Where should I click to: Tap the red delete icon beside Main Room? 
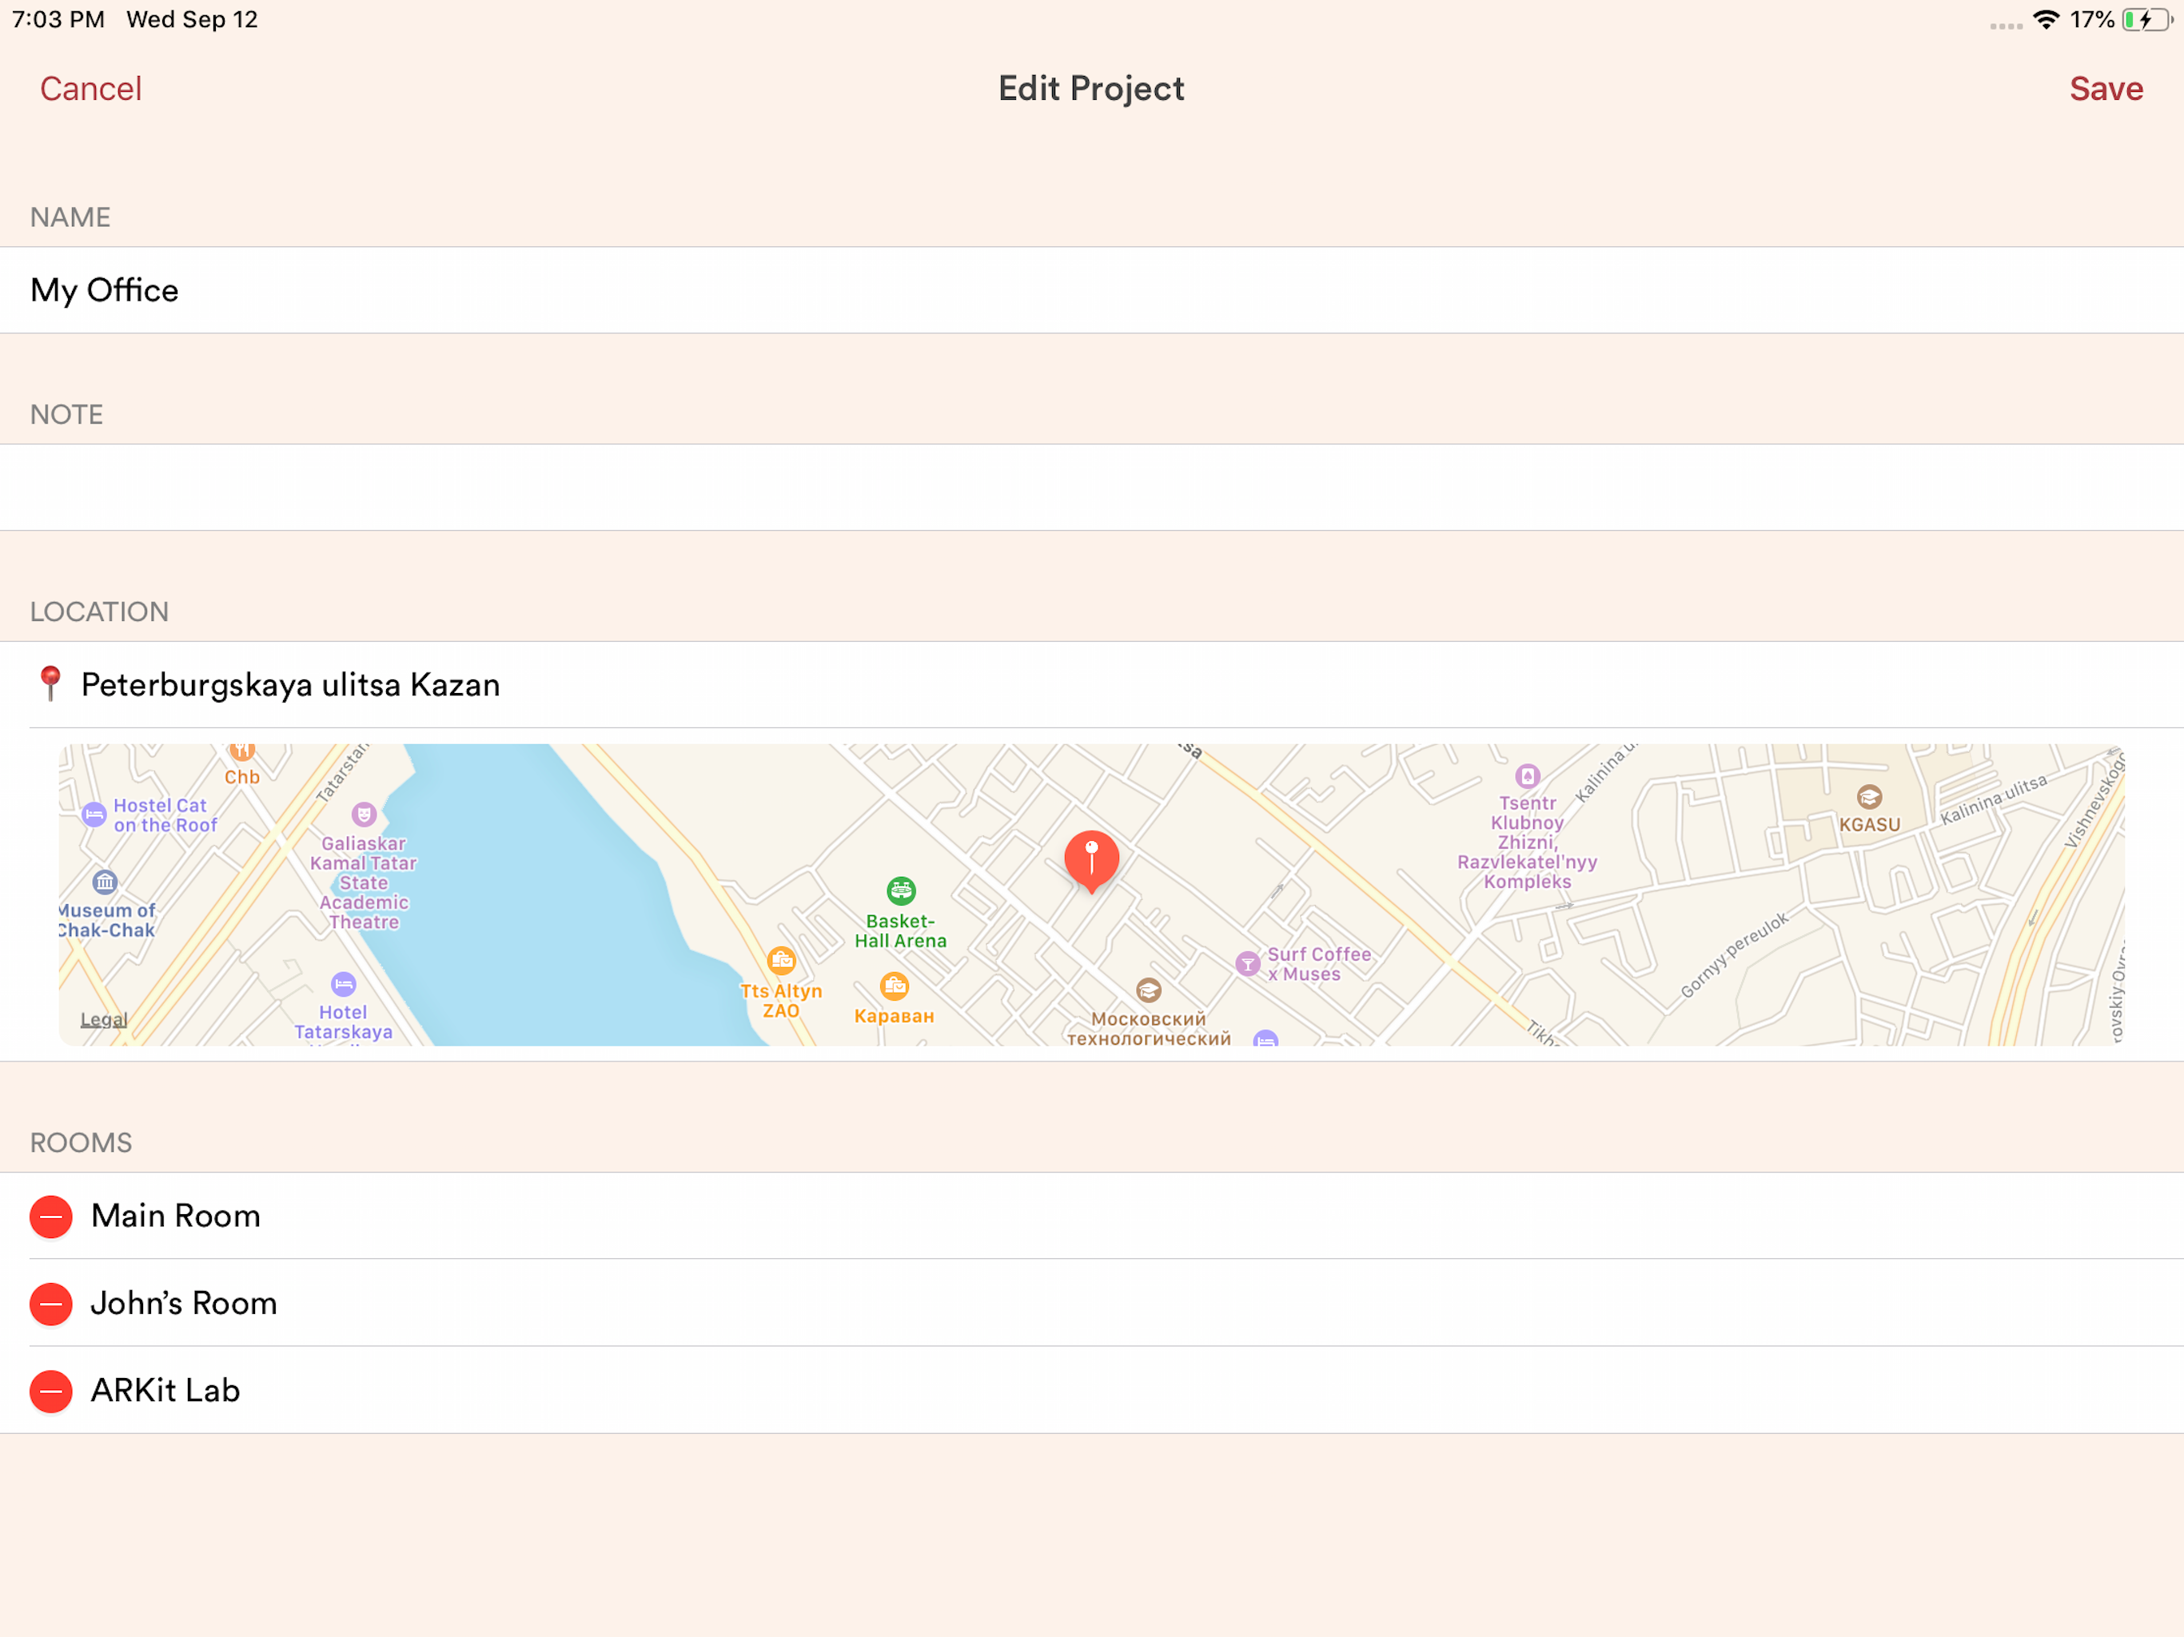50,1217
